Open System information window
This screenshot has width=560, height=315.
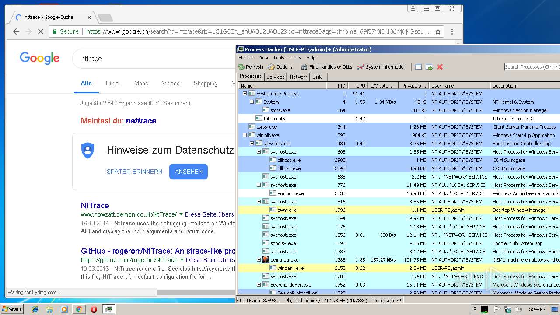[x=382, y=67]
